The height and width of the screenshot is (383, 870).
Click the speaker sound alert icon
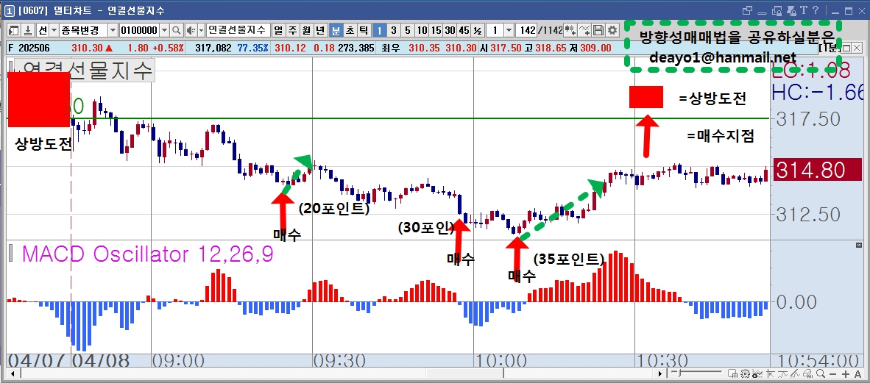point(191,30)
